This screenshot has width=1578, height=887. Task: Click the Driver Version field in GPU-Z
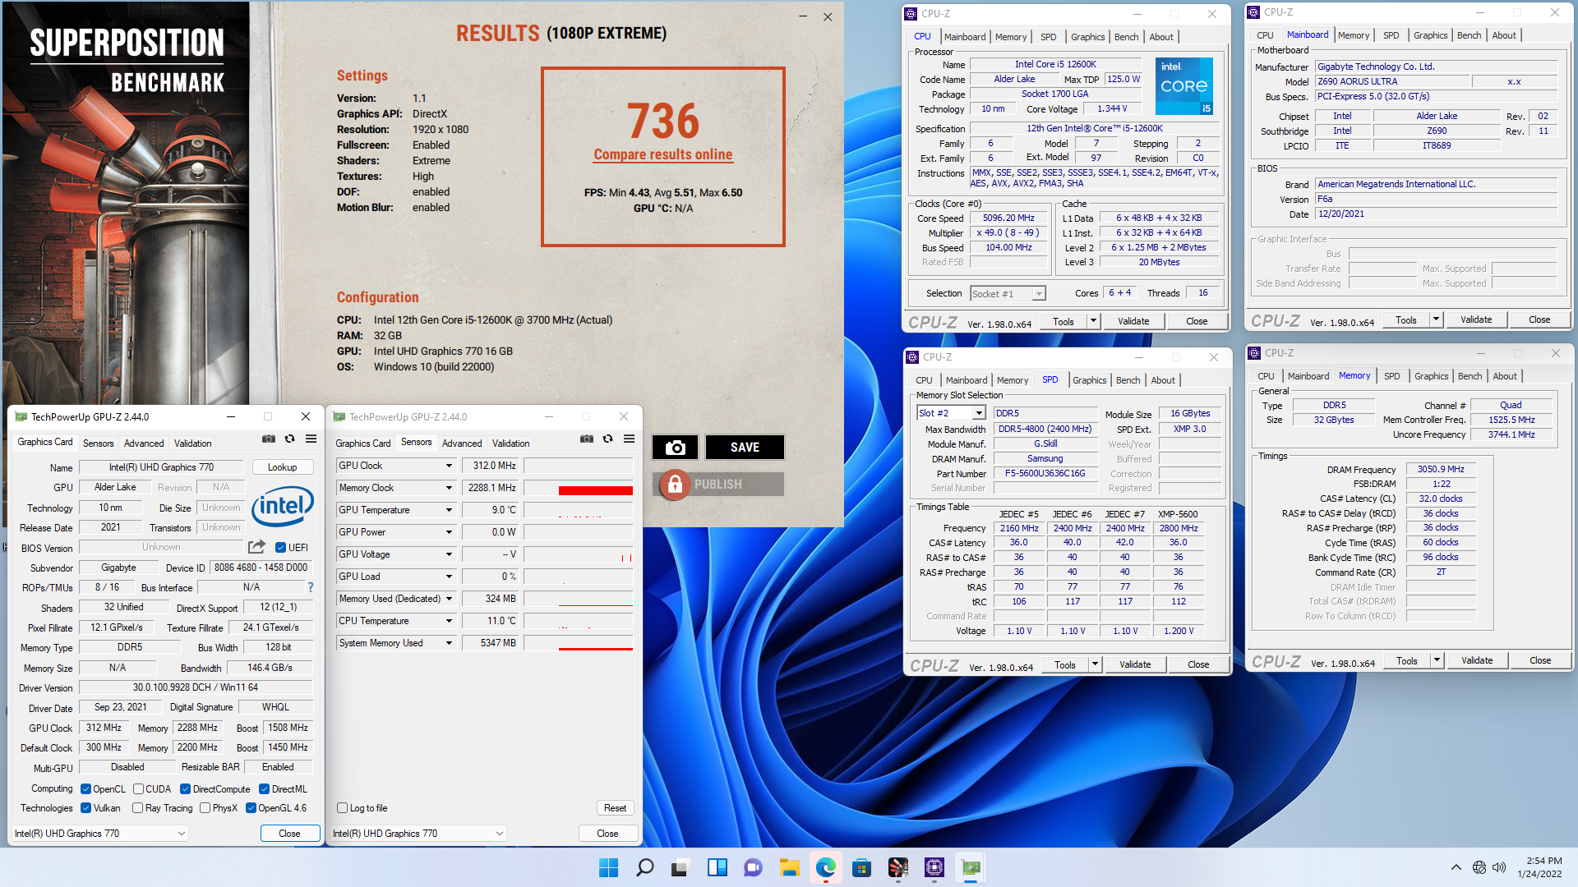[196, 687]
